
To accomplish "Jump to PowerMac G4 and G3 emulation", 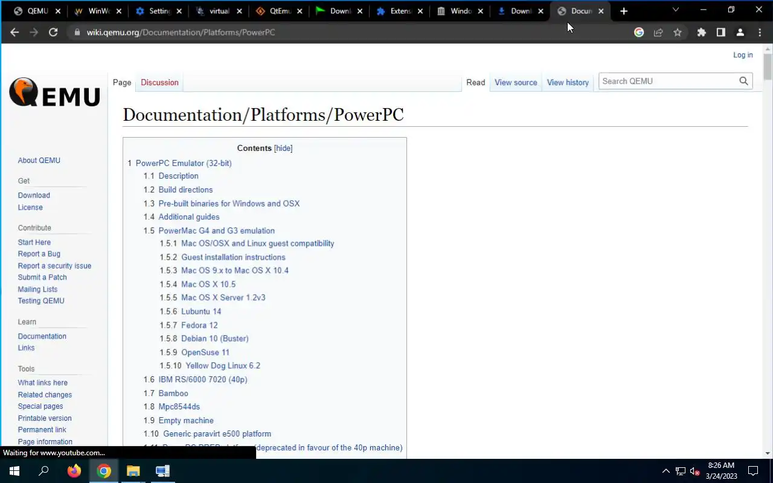I will [216, 231].
